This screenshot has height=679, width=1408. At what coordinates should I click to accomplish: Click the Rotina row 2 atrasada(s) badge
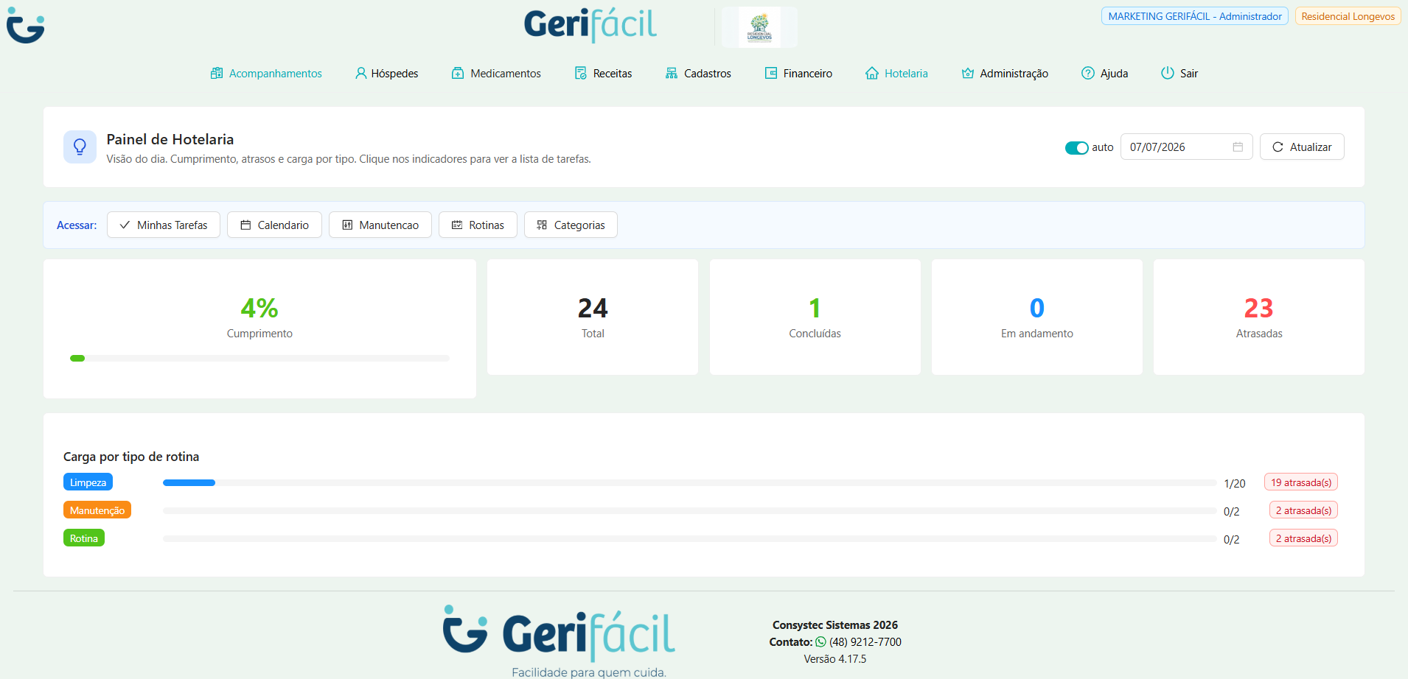pyautogui.click(x=1303, y=538)
